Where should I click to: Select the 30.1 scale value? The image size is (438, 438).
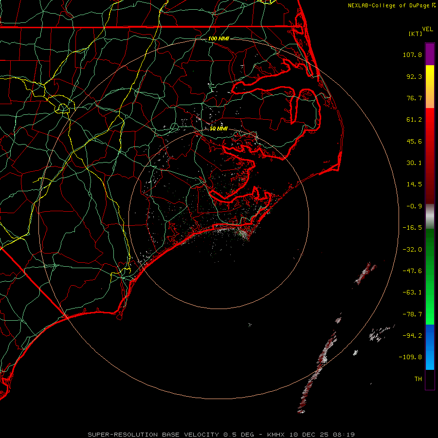pos(414,163)
